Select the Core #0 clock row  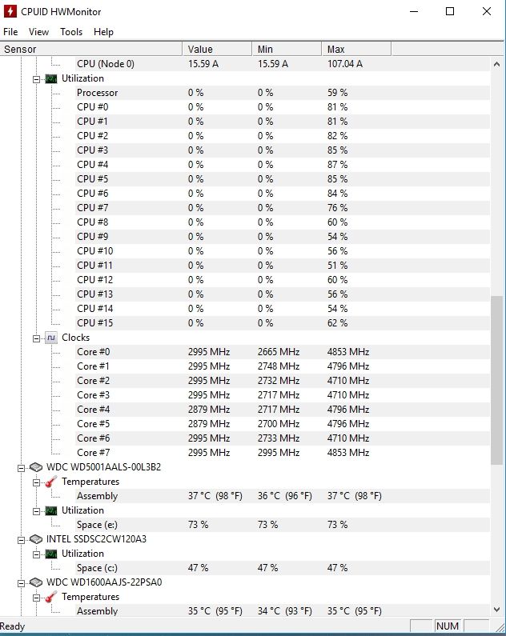94,352
